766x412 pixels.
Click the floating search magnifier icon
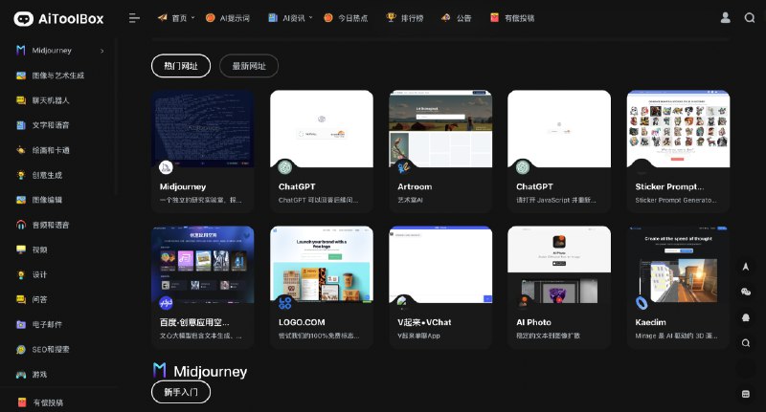pyautogui.click(x=746, y=343)
